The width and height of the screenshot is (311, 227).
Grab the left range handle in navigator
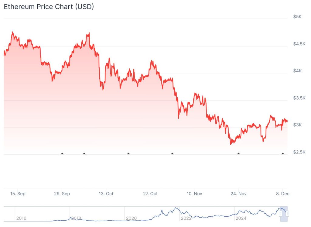281,214
